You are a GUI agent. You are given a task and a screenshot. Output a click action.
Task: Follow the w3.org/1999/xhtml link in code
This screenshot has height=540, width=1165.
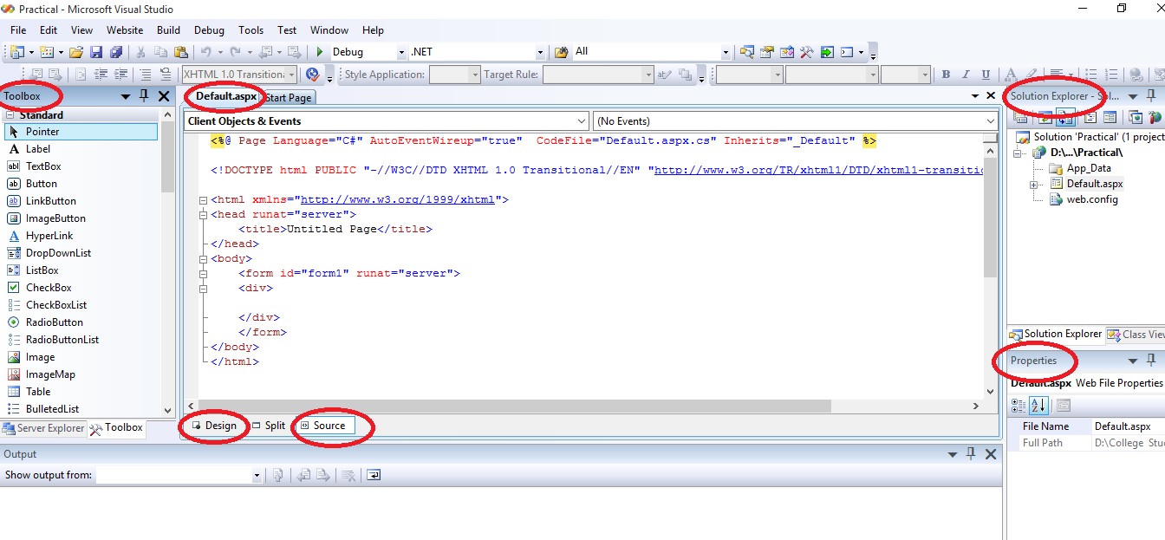point(397,199)
